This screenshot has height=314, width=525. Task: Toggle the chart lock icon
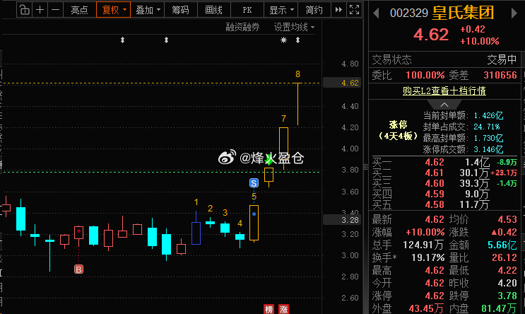coord(24,10)
